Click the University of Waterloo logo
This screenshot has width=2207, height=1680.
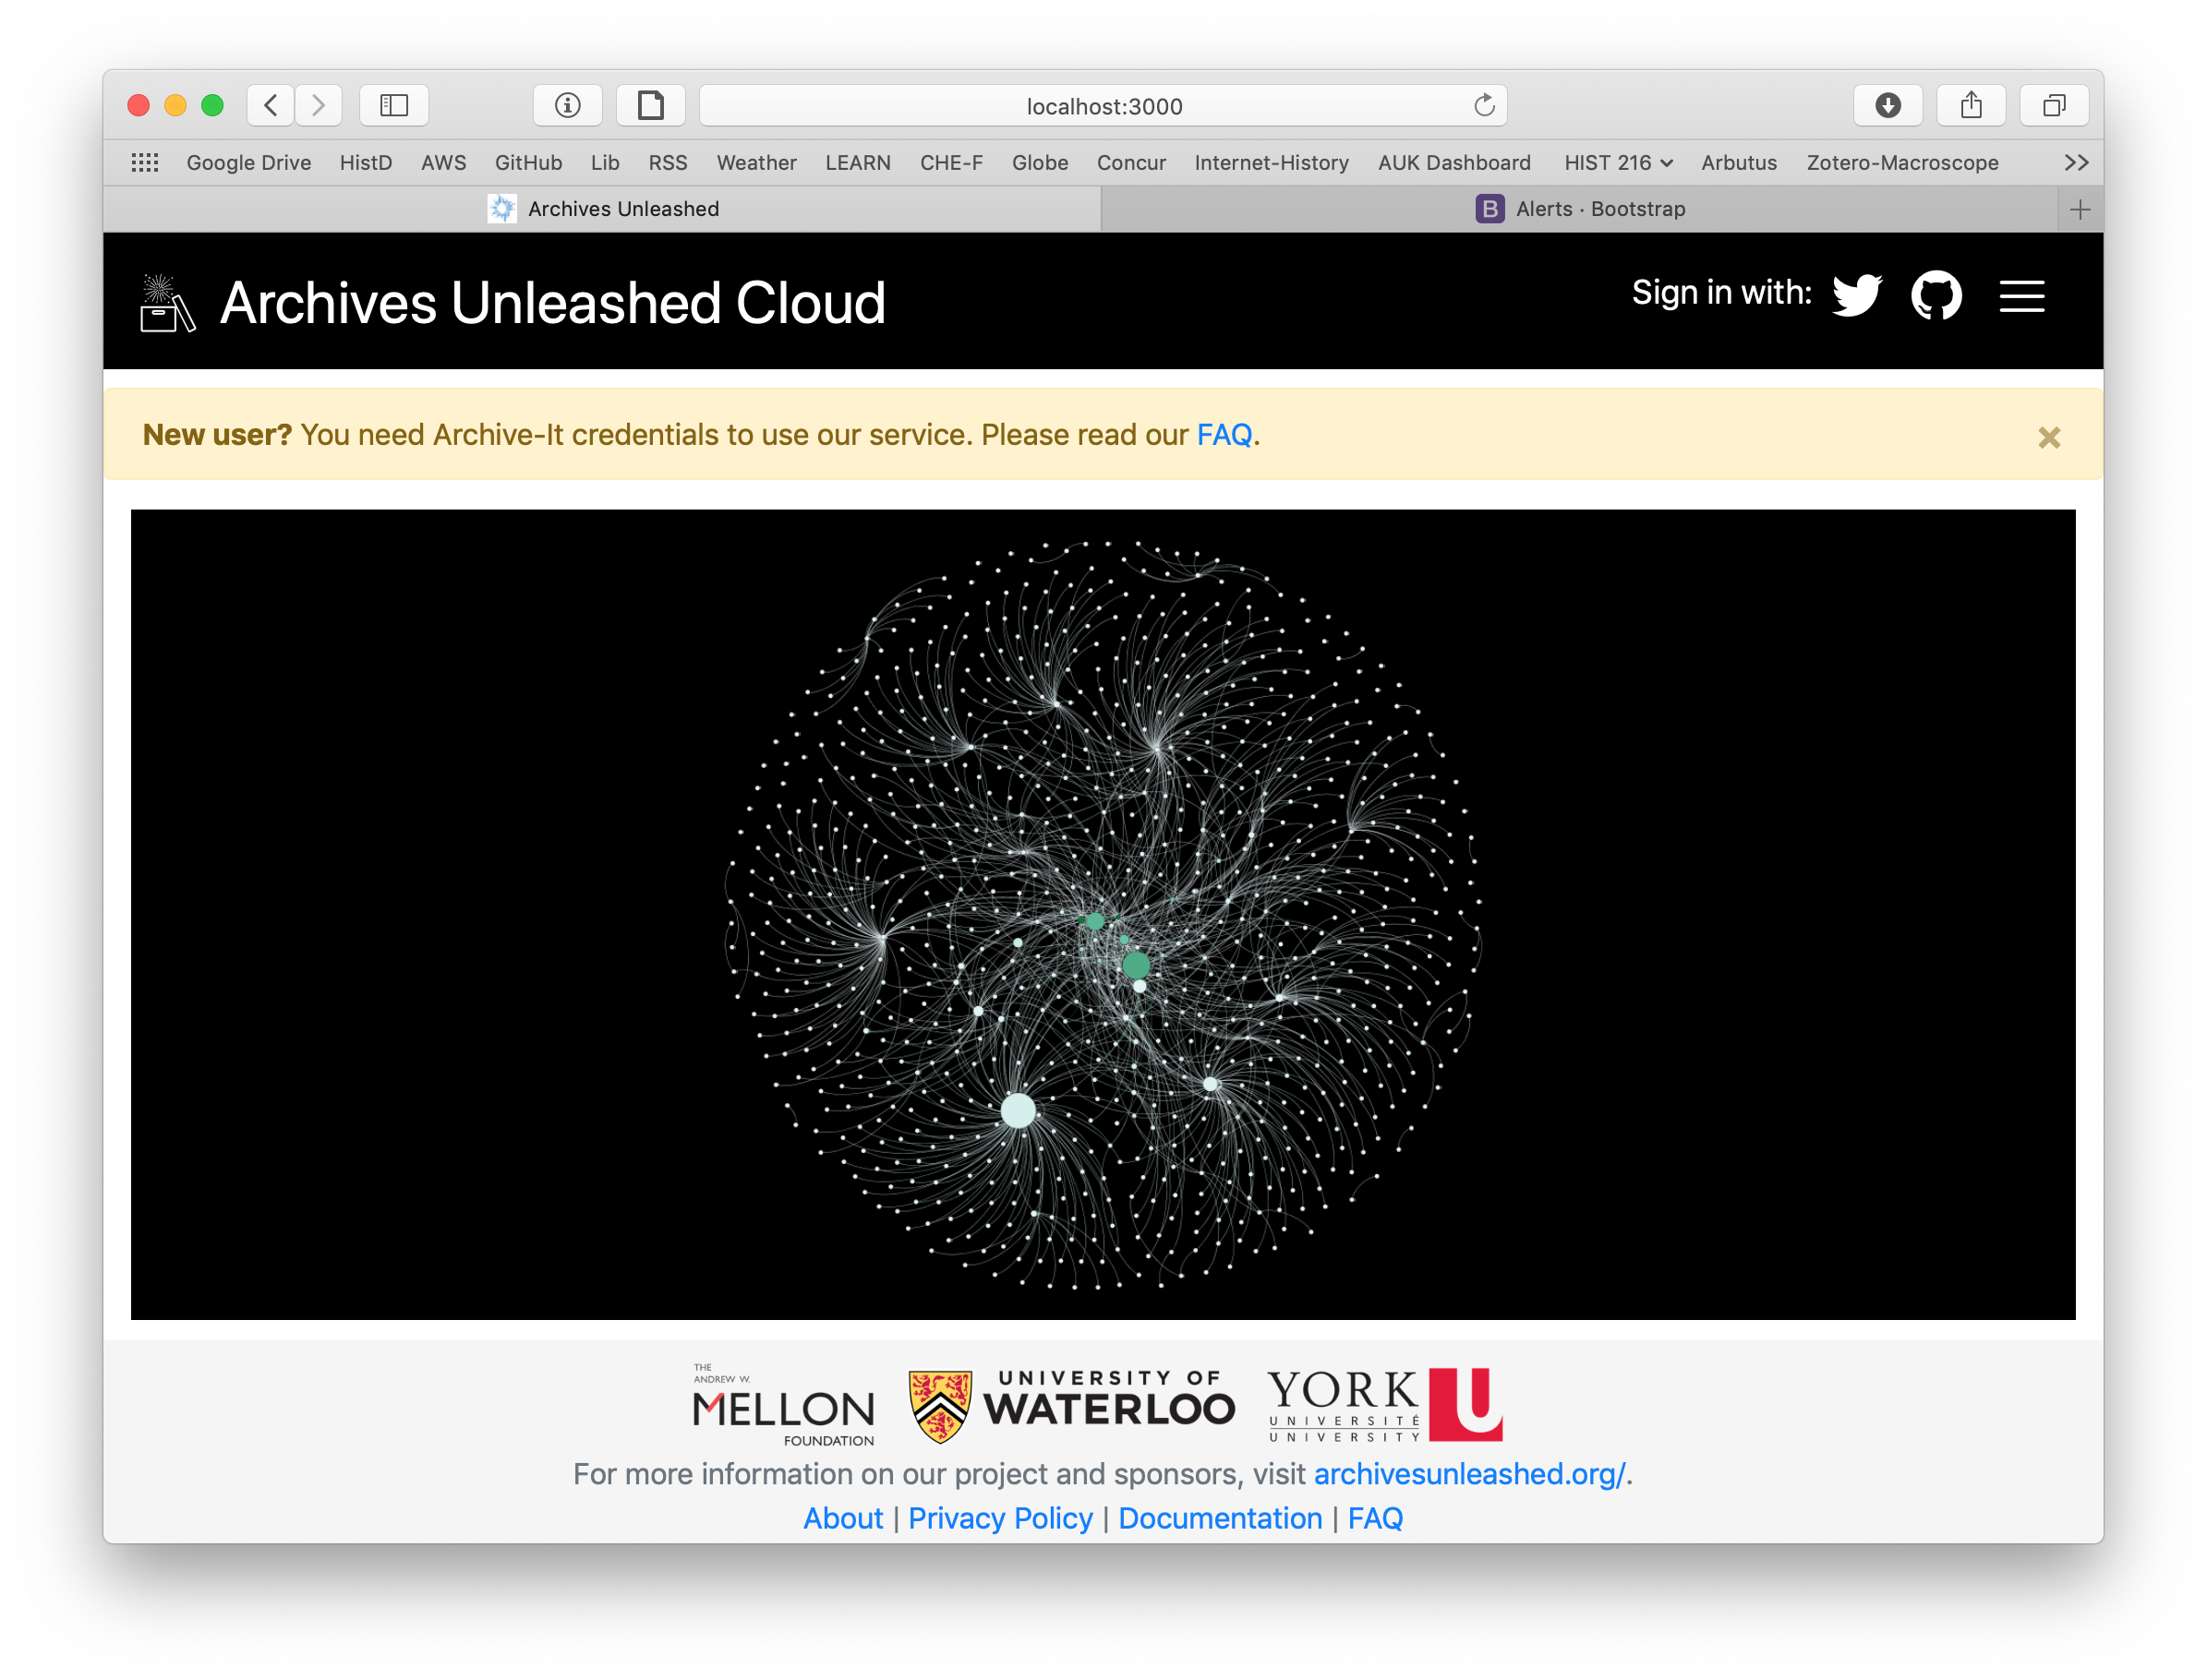(1070, 1405)
